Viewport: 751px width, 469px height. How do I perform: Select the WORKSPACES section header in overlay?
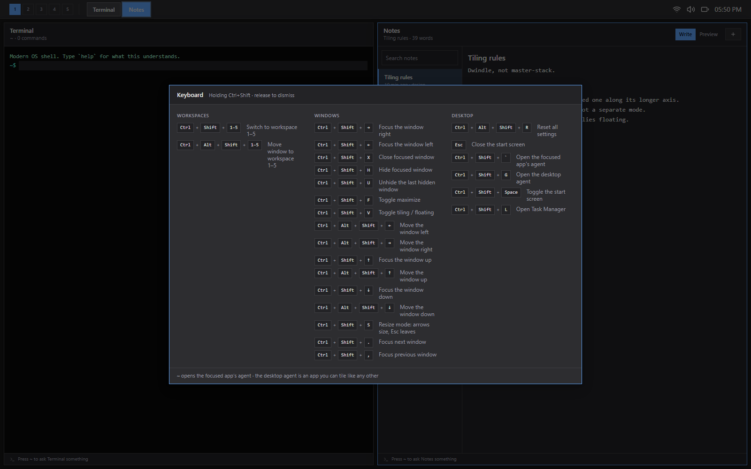click(x=193, y=115)
